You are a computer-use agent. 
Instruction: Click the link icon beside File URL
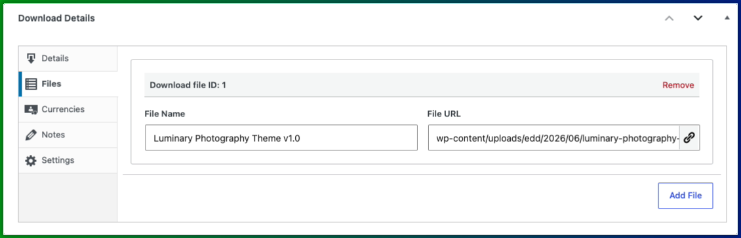click(689, 137)
